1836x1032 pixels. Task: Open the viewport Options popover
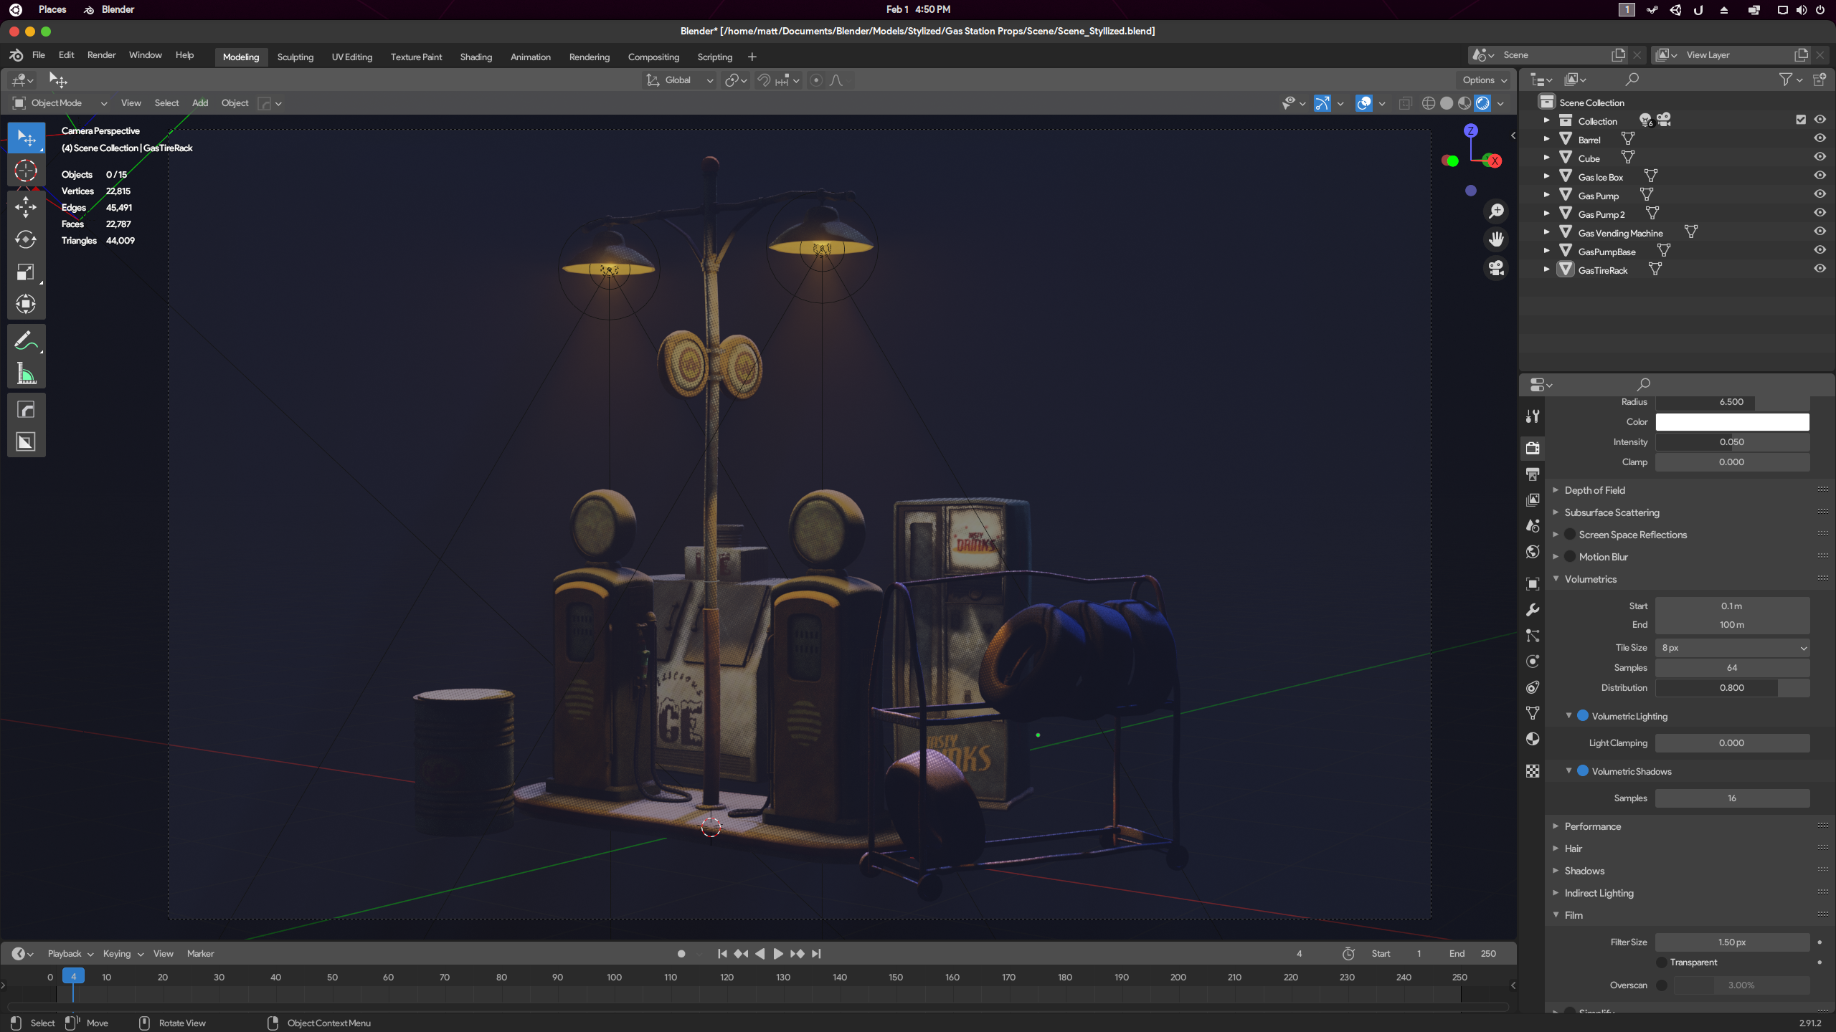(x=1485, y=80)
